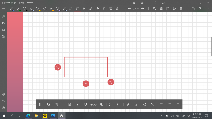Open cloud sync in sidebar

(3, 101)
